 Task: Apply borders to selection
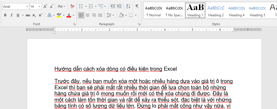pyautogui.click(x=131, y=15)
